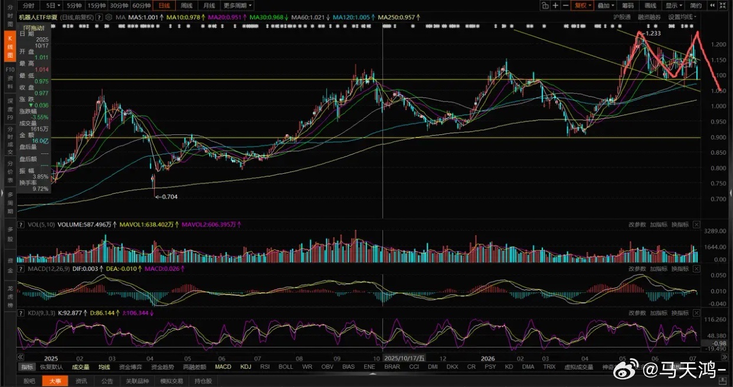Viewport: 733px width, 387px height.
Task: Close the KDJ indicator panel
Action: click(697, 312)
